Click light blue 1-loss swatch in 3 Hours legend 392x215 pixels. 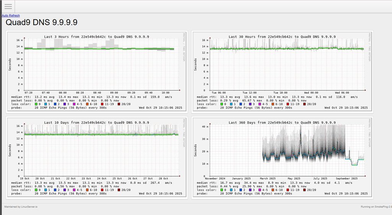click(x=46, y=104)
